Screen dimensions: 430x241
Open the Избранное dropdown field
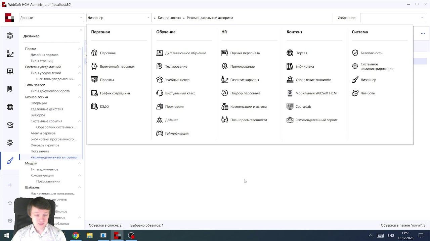click(x=392, y=18)
